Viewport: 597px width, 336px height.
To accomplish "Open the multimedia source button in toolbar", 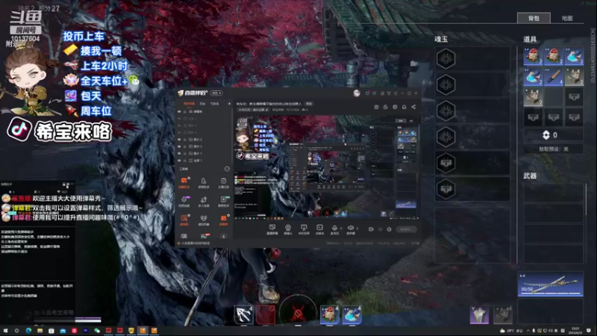I will (319, 229).
